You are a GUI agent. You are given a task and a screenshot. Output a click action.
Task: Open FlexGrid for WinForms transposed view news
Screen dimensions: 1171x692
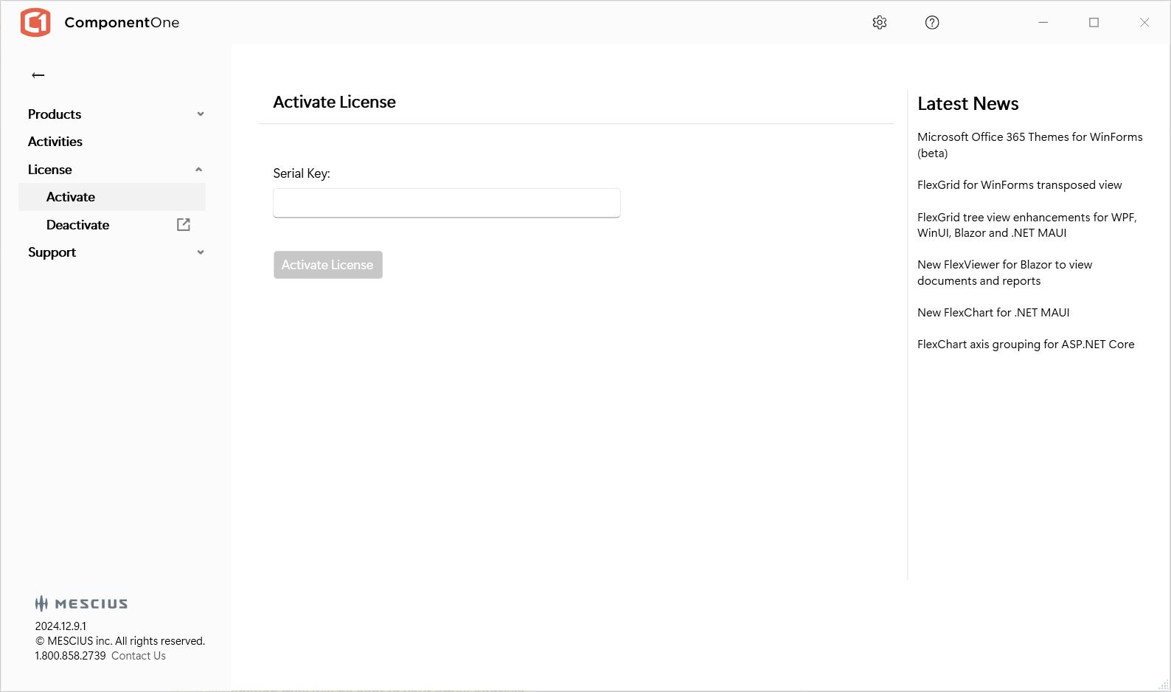tap(1019, 185)
